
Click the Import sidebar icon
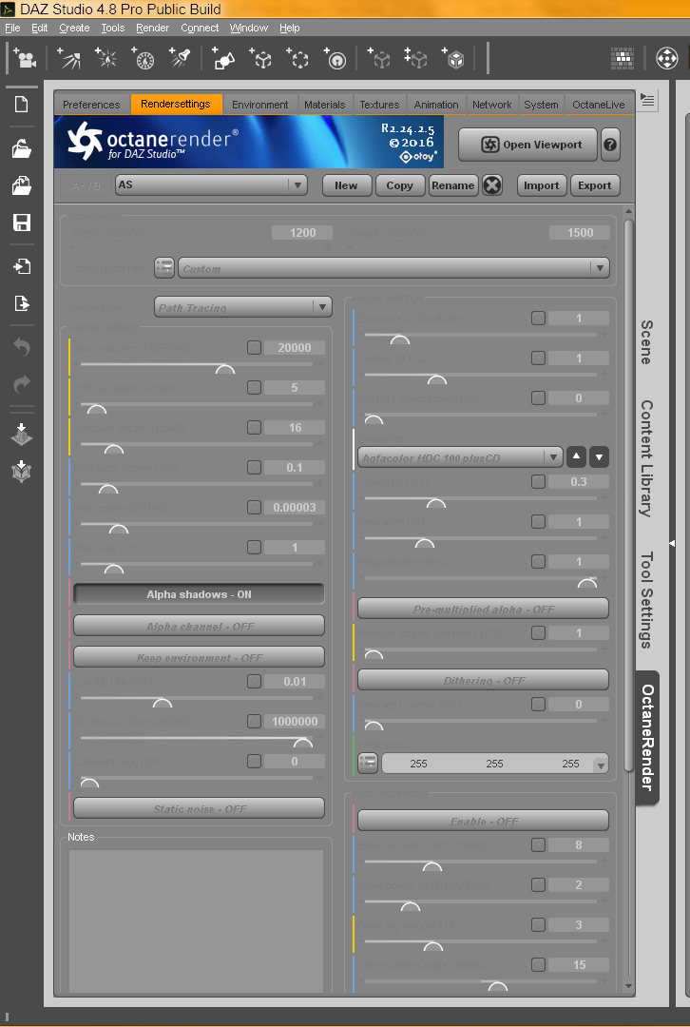point(22,266)
